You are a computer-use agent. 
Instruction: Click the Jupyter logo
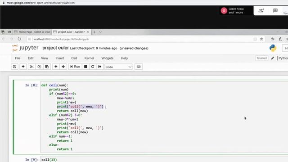pyautogui.click(x=25, y=48)
